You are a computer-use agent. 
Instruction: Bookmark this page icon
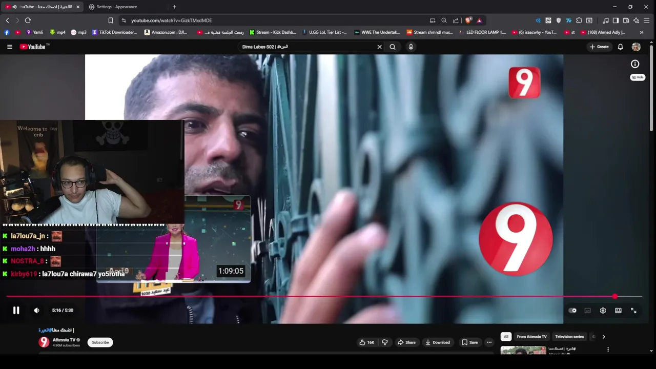pyautogui.click(x=110, y=20)
